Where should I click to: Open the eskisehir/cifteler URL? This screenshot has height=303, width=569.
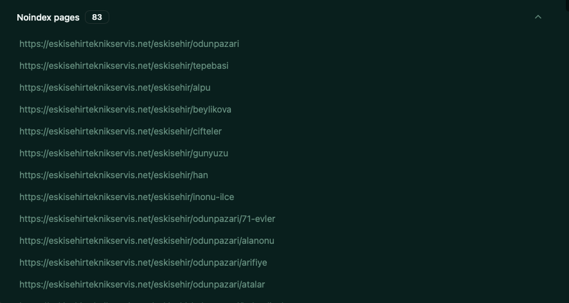(x=120, y=131)
